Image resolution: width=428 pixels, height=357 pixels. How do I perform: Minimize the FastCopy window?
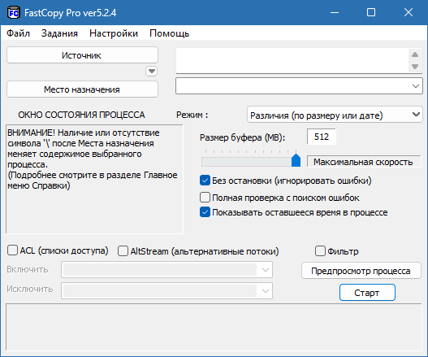(335, 12)
